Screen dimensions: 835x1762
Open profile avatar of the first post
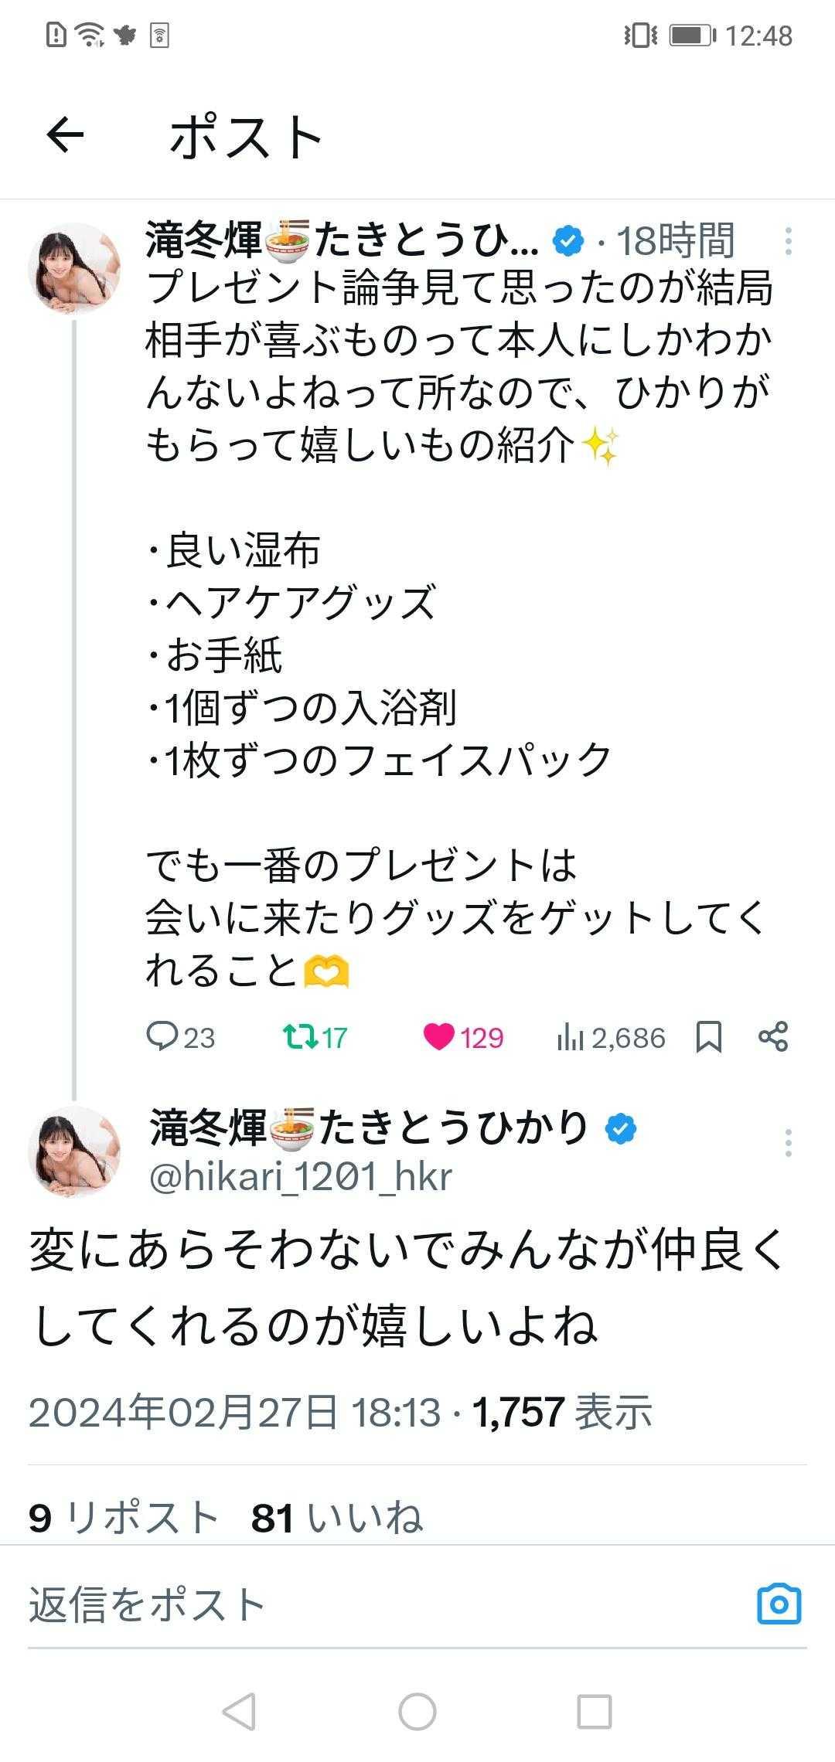(75, 269)
